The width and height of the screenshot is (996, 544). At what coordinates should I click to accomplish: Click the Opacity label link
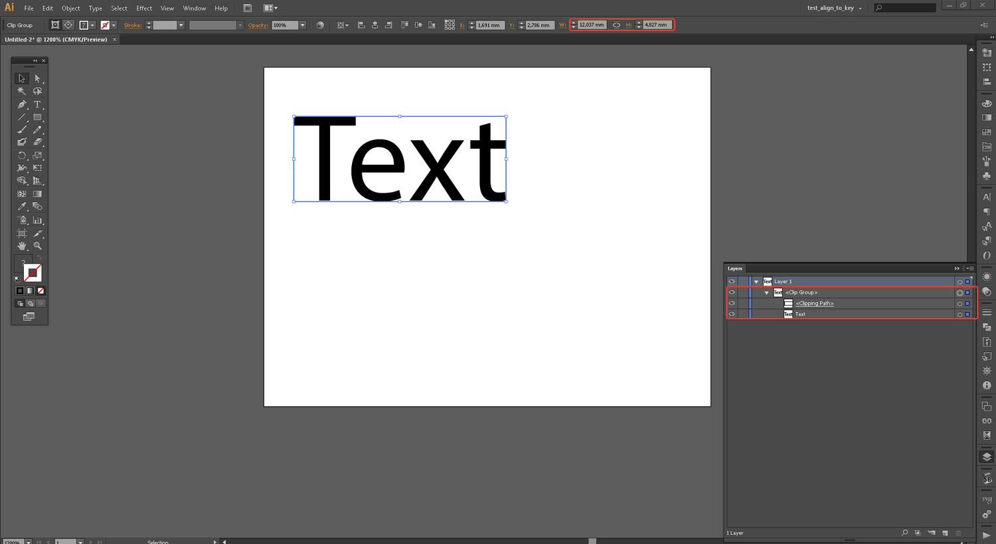point(258,25)
